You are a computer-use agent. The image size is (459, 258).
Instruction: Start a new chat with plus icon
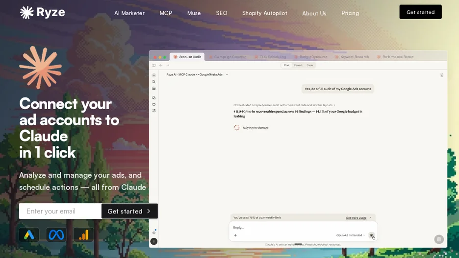(153, 75)
